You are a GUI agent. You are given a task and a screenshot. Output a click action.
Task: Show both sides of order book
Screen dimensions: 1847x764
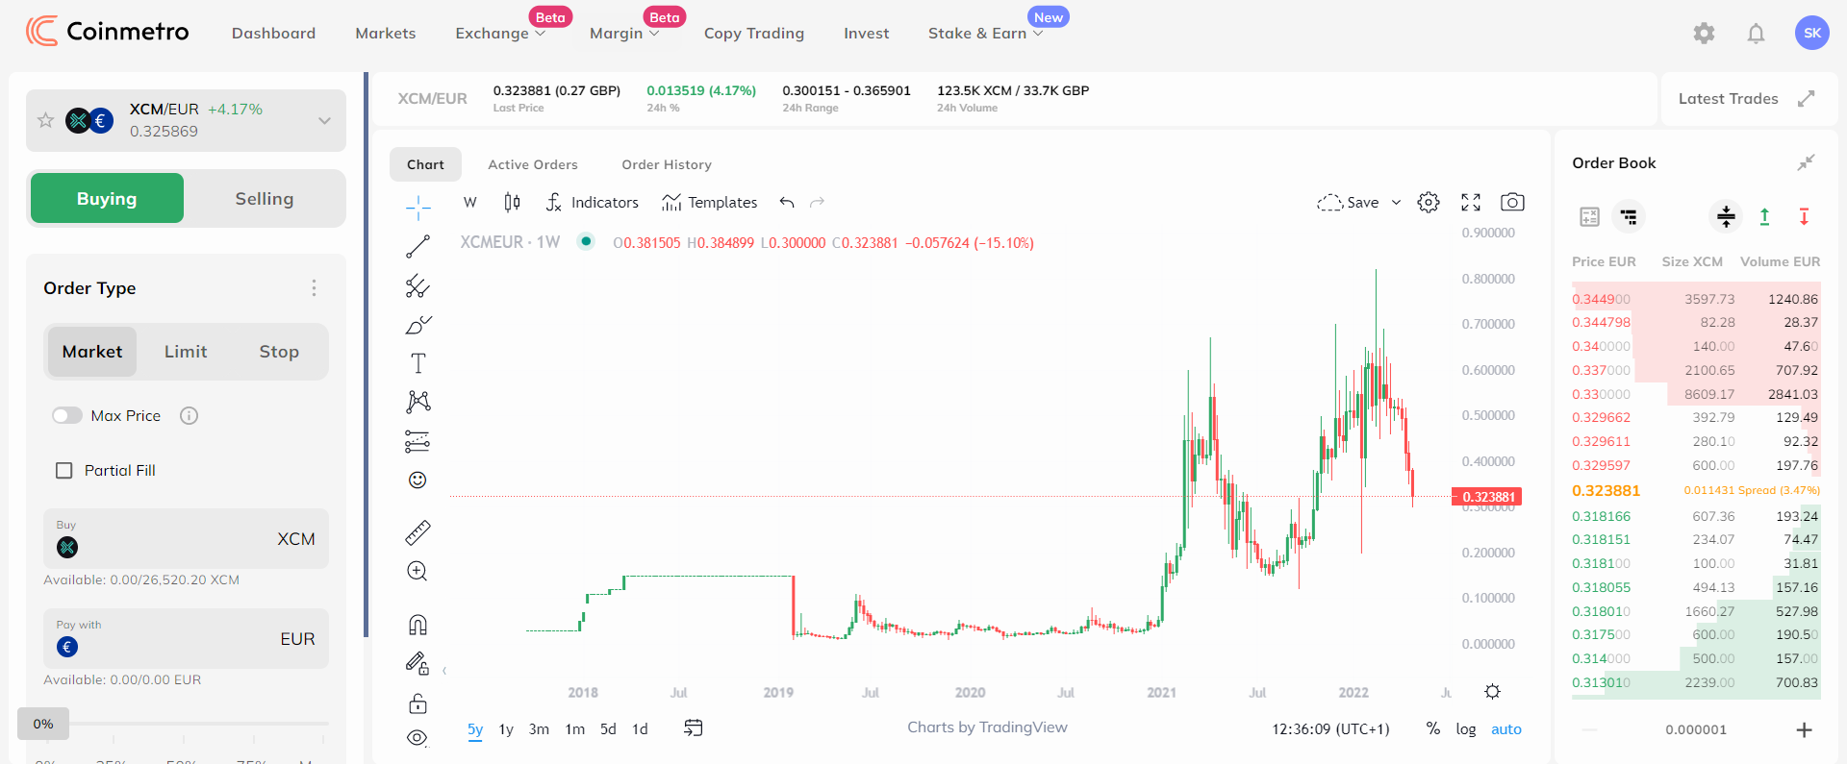[1726, 216]
